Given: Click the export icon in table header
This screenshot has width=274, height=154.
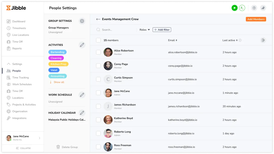Looking at the screenshot, I should coord(263,40).
